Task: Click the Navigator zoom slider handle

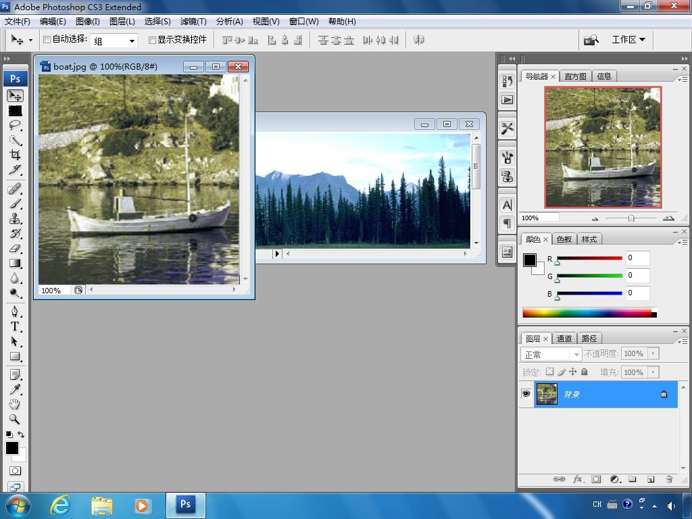Action: click(x=631, y=218)
